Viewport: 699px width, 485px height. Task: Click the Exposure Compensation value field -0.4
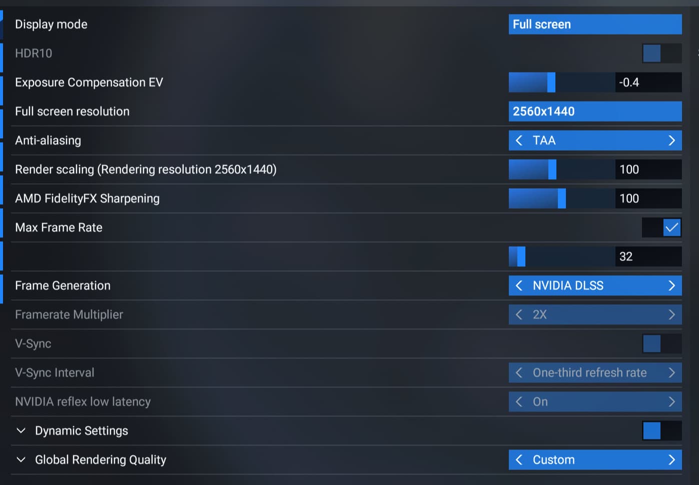(648, 82)
